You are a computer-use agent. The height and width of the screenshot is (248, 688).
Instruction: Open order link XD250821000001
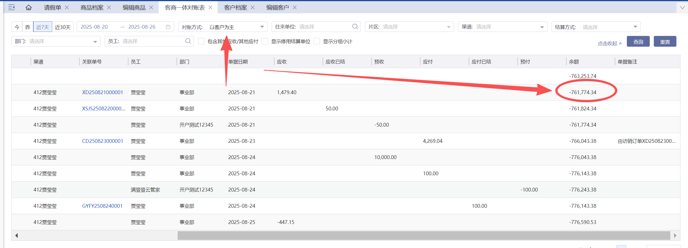click(x=102, y=92)
